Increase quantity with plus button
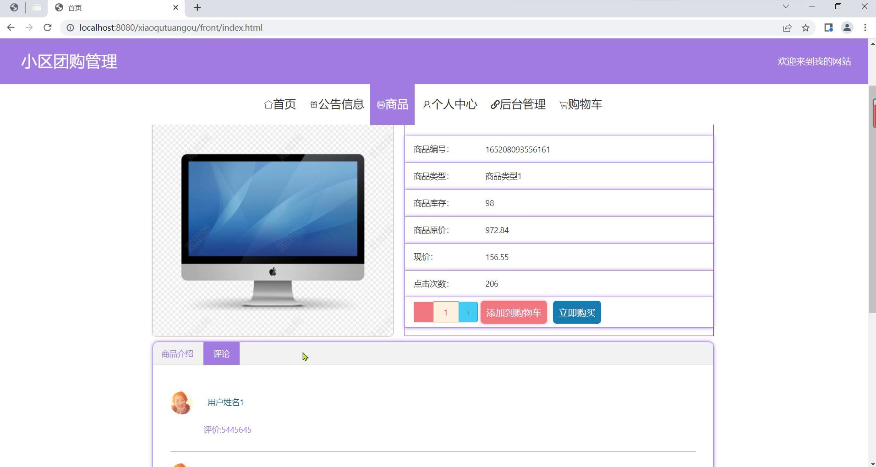Viewport: 876px width, 467px height. 468,312
